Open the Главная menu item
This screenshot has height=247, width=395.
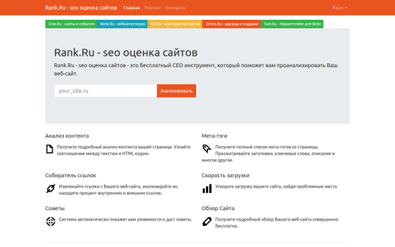click(132, 8)
